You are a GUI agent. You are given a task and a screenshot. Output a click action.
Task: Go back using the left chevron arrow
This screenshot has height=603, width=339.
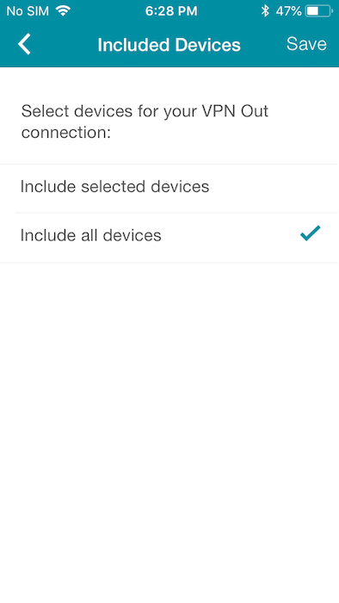point(24,44)
